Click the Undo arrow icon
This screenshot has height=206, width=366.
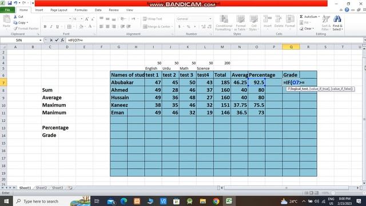(15, 3)
